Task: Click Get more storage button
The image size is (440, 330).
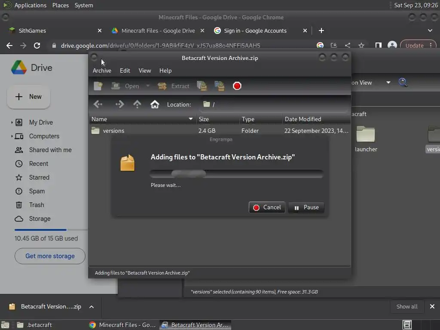Action: click(50, 256)
